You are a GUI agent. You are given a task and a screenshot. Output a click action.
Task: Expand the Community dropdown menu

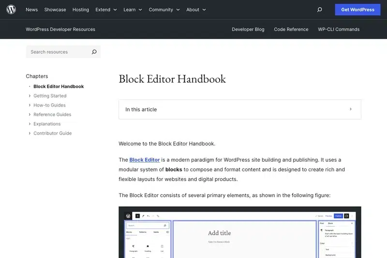click(164, 10)
